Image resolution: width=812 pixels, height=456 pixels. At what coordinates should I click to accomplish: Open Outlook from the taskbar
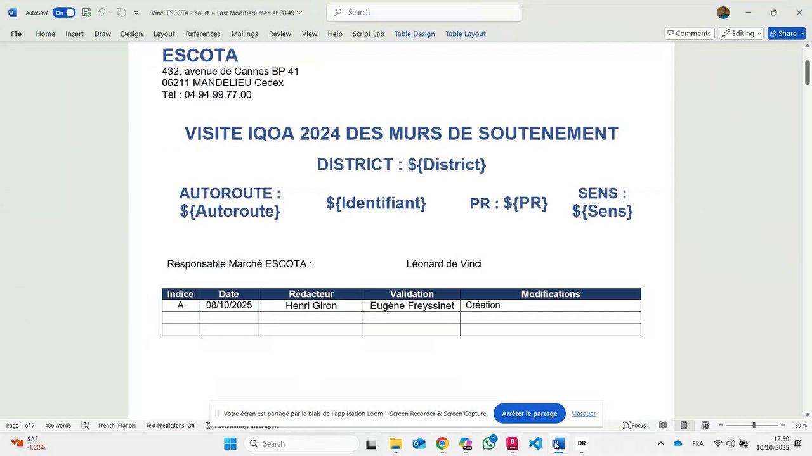point(419,443)
